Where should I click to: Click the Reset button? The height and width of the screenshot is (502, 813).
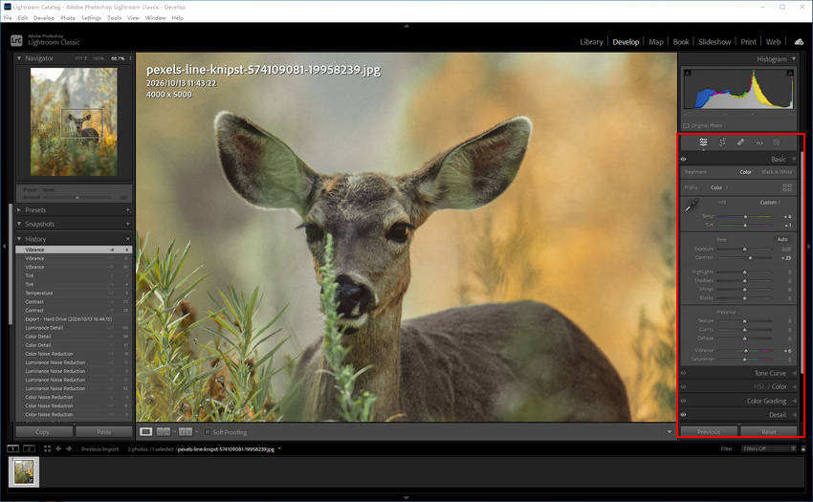coord(769,431)
